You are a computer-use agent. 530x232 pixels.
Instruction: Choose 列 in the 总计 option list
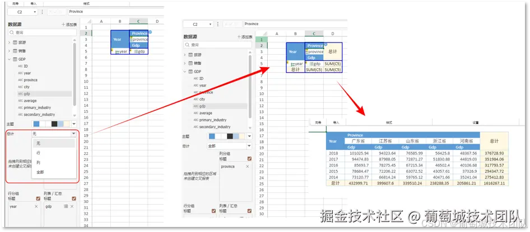tap(53, 162)
